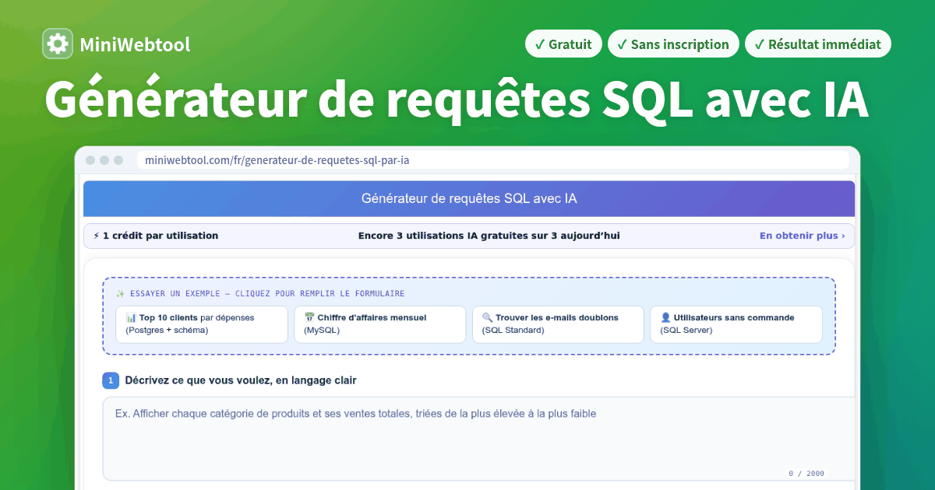Click the Essayer un exemple heading text
Viewport: 935px width, 490px height.
[x=266, y=294]
